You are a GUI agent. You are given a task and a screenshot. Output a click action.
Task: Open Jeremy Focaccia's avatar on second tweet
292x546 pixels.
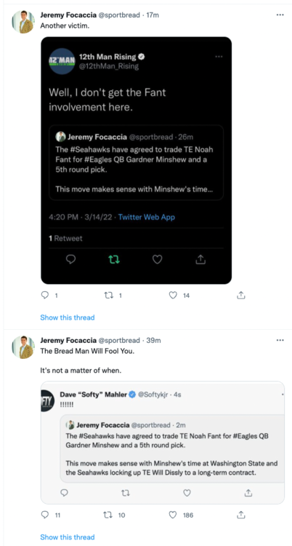pos(23,347)
